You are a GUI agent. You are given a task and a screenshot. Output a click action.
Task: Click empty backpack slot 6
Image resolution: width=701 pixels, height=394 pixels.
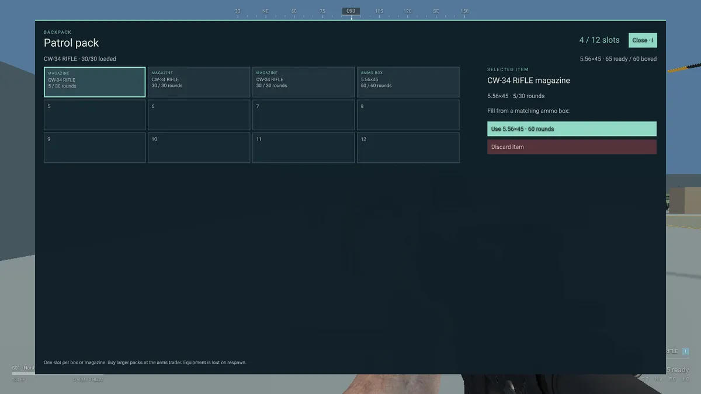pos(199,115)
